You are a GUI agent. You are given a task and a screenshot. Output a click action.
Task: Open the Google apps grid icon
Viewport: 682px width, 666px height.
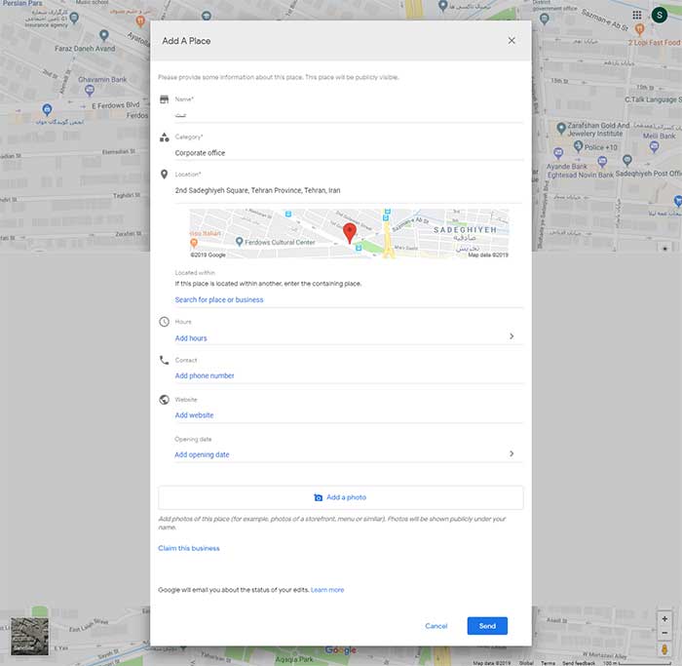click(x=637, y=16)
